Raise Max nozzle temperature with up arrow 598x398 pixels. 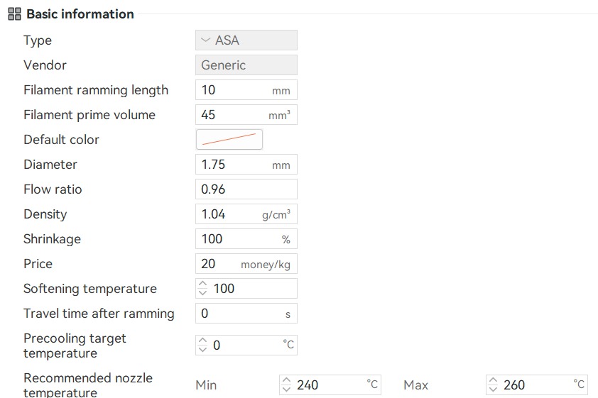[493, 380]
